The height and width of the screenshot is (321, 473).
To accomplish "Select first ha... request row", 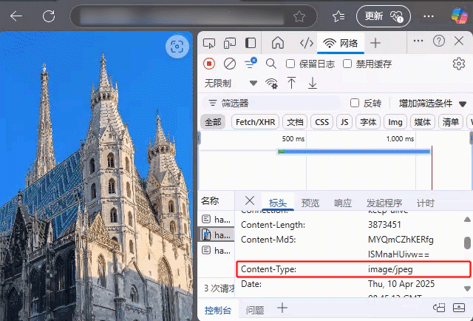I will [216, 219].
